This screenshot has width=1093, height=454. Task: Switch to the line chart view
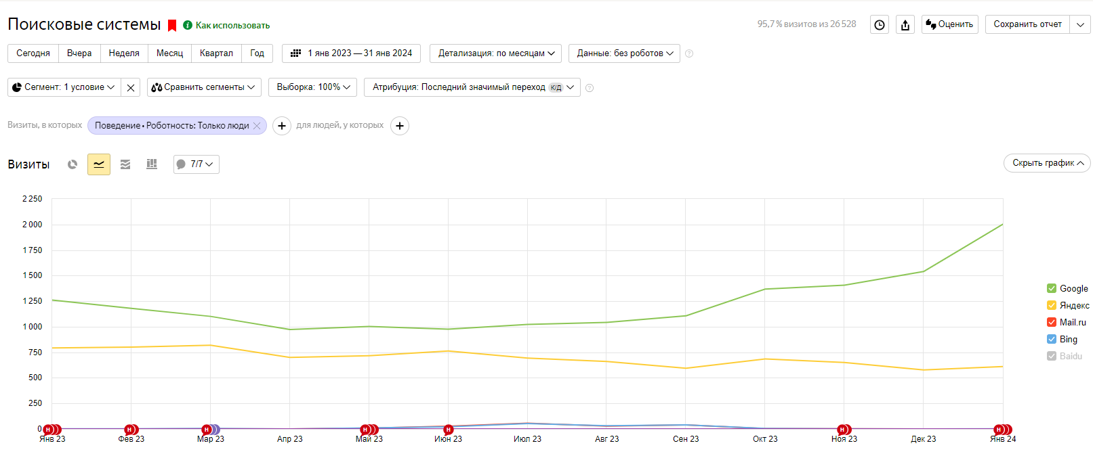(x=99, y=164)
